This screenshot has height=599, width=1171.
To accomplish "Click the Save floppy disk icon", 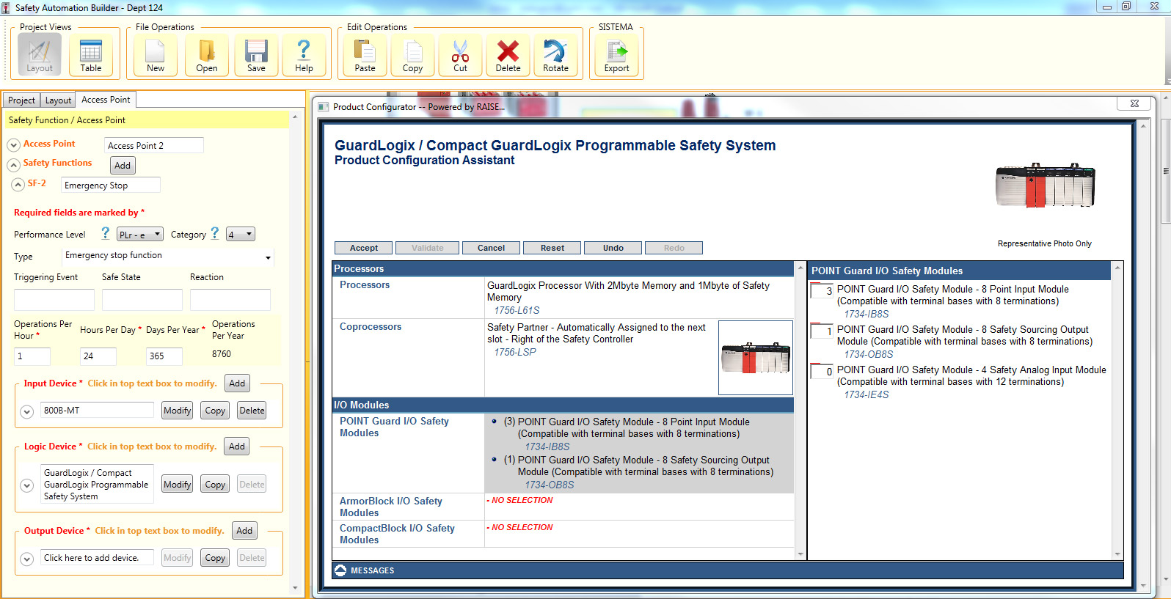I will tap(256, 54).
